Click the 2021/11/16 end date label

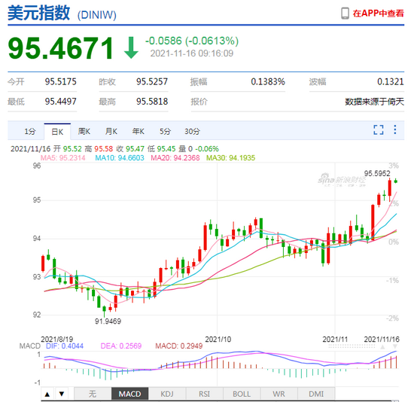coord(382,339)
